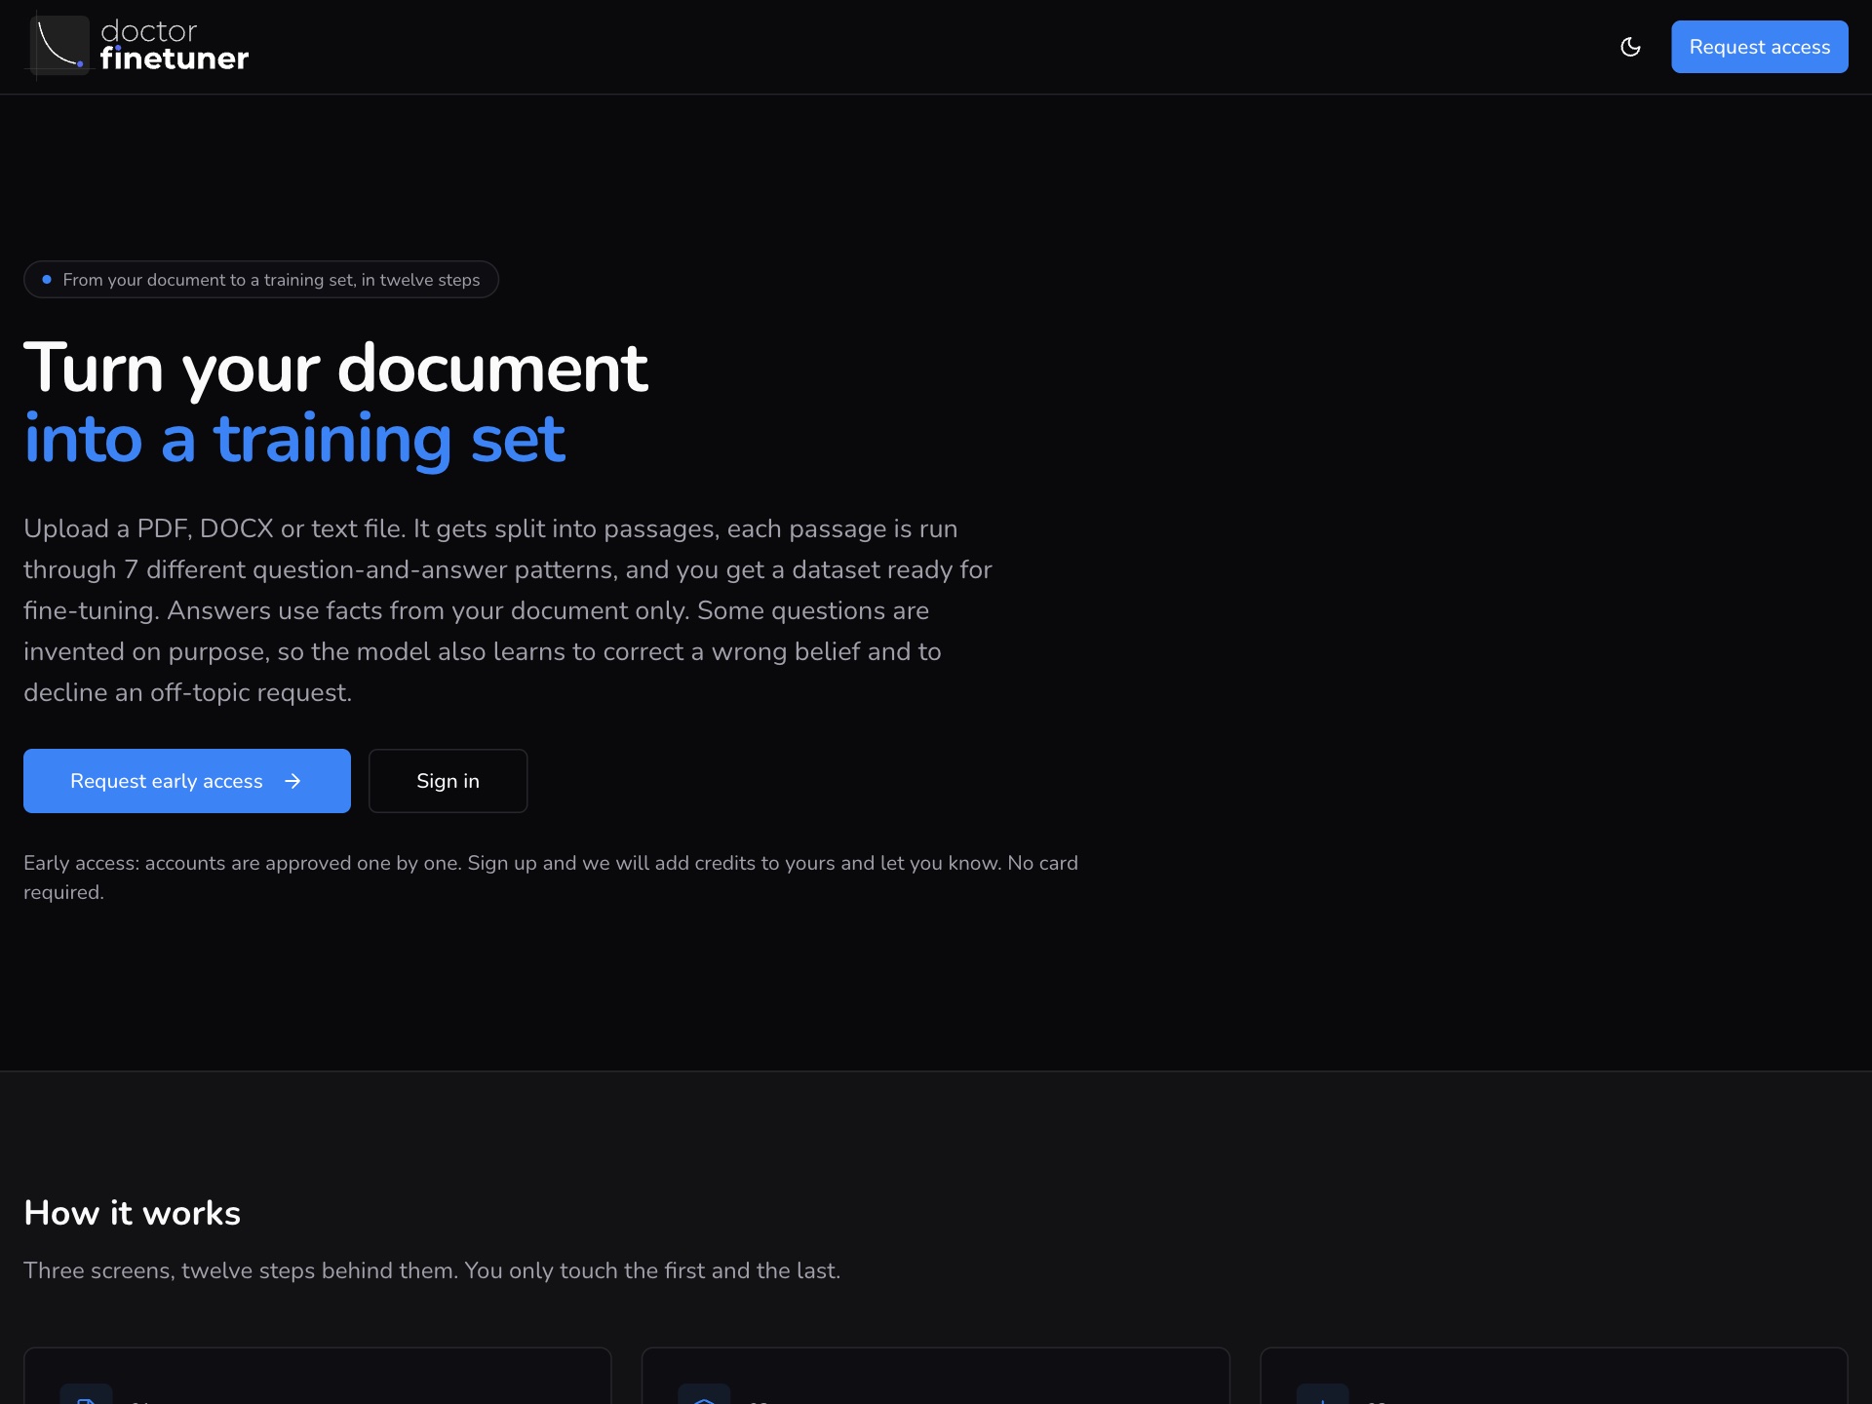
Task: Click the Three screens, twelve steps subtitle
Action: click(432, 1270)
